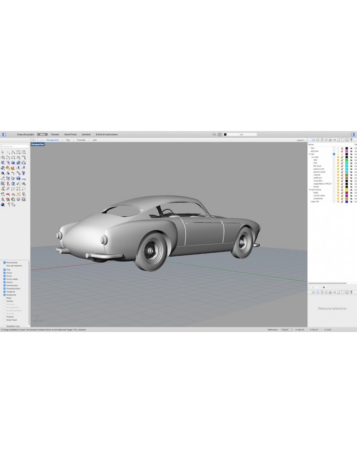Select the Layer 04 row

tap(332, 202)
